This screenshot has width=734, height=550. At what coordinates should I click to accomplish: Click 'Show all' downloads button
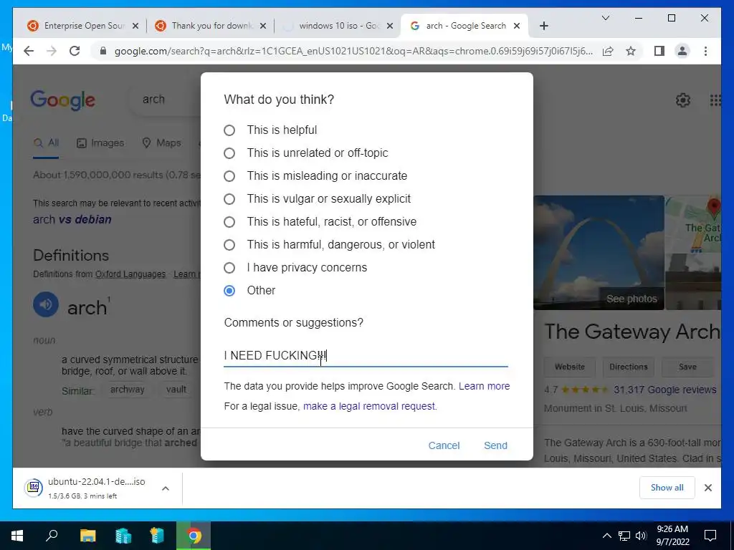click(667, 488)
